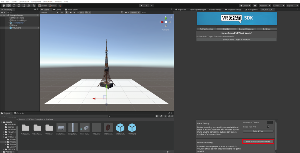Viewport: 300px width, 153px height.
Task: Collapse the SampleScene tree in Hierarchy
Action: (6, 15)
